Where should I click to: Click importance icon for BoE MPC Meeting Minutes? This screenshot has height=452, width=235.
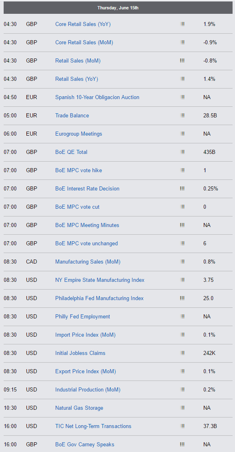(182, 225)
